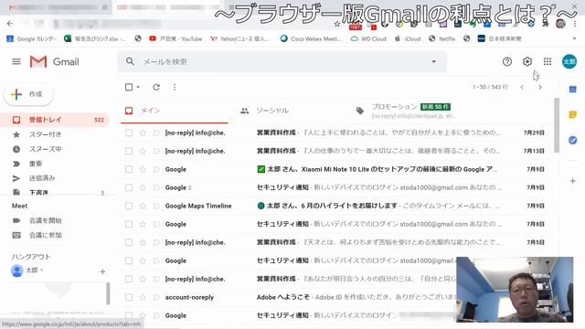The height and width of the screenshot is (329, 585).
Task: Go back in the browser
Action: (x=10, y=24)
